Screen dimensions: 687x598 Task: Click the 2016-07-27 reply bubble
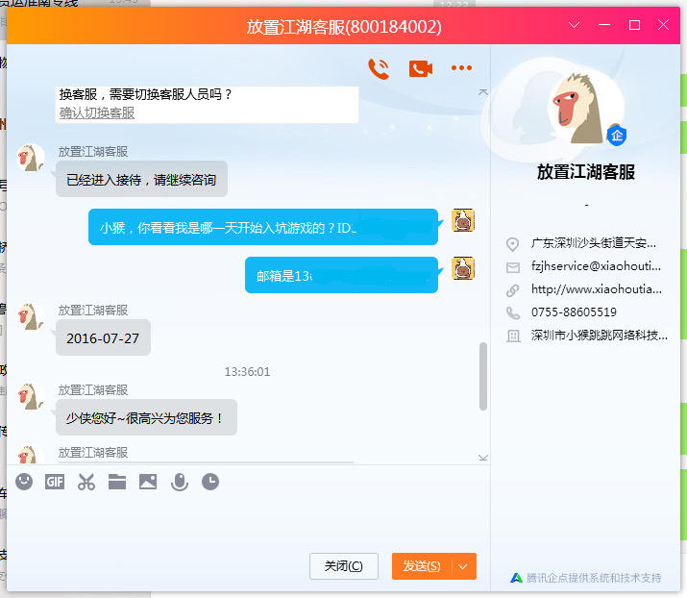coord(103,337)
